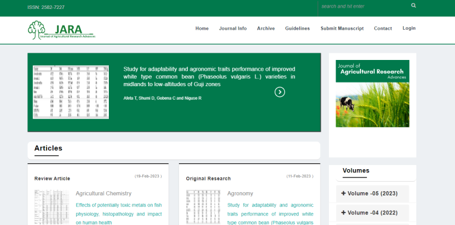Open Agronomy article 'Study for adaptability' link
This screenshot has width=455, height=225.
[270, 214]
